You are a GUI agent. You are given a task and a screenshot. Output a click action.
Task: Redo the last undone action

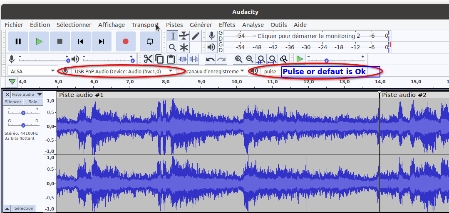(221, 59)
